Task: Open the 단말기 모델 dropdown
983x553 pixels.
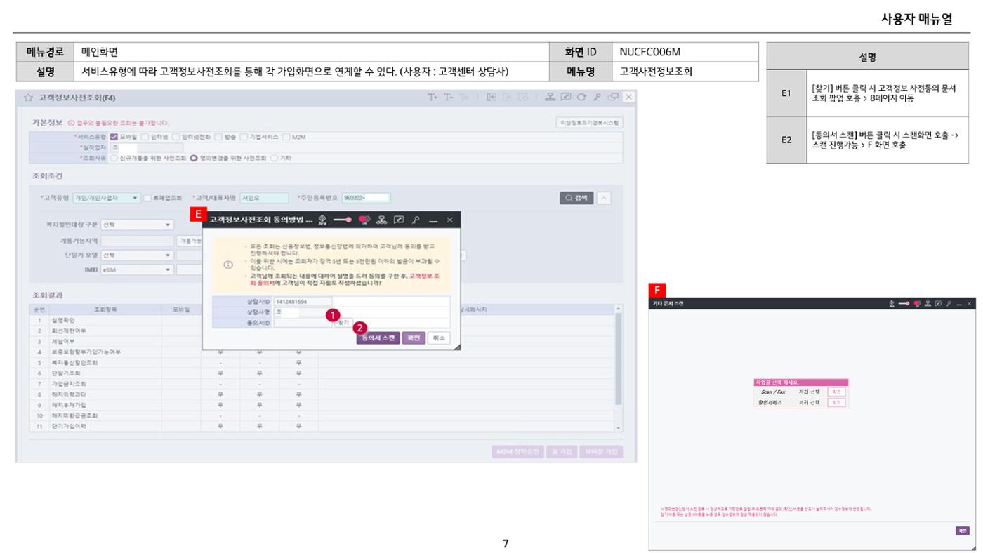Action: point(137,255)
